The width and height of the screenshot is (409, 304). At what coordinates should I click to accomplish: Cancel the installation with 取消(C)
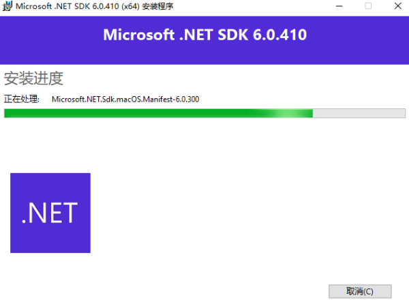360,291
